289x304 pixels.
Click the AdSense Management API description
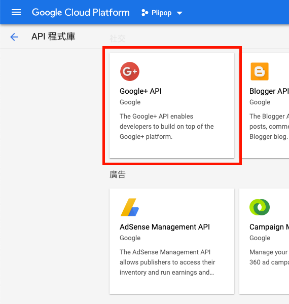(167, 262)
